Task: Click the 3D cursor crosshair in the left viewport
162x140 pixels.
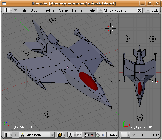Action: click(110, 29)
